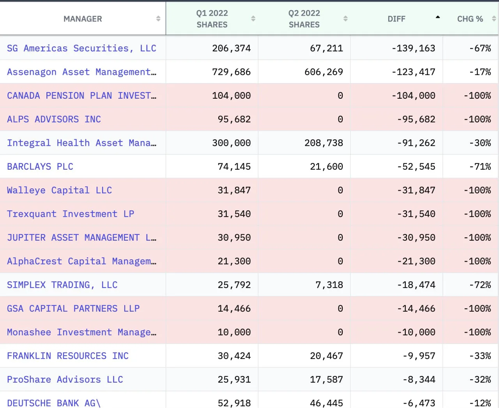Select CHG value -33%
This screenshot has width=499, height=408.
click(x=480, y=356)
